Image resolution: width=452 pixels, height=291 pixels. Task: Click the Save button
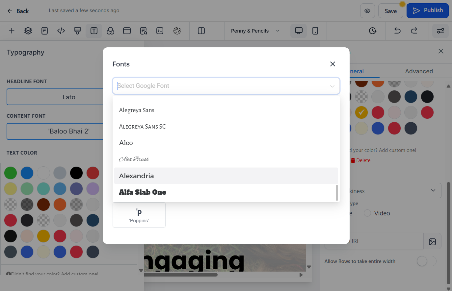click(391, 11)
